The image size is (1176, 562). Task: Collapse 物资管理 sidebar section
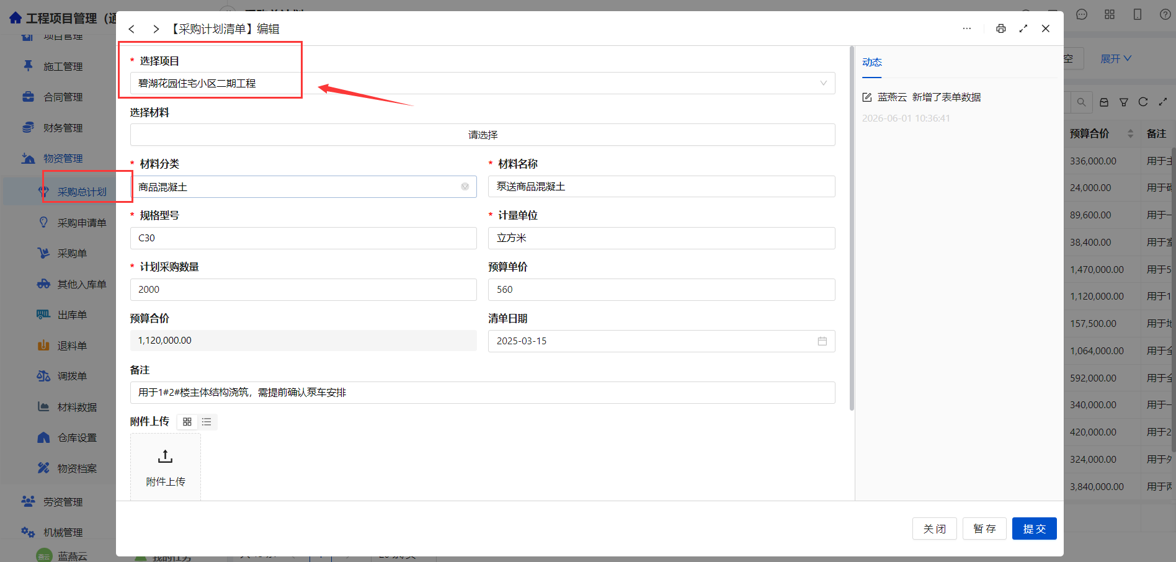63,159
